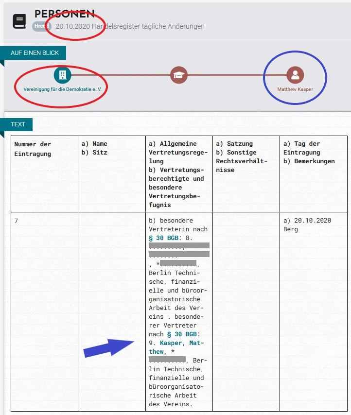The image size is (351, 415).
Task: Open the second § 30 BGB link
Action: [x=182, y=334]
